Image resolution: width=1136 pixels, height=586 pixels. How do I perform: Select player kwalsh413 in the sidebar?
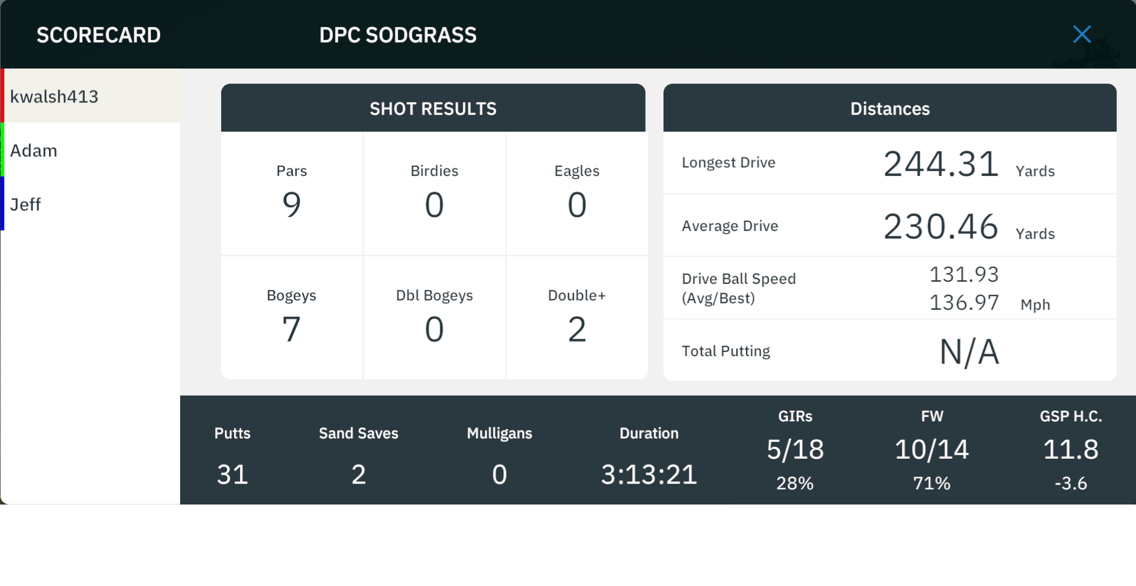tap(90, 96)
